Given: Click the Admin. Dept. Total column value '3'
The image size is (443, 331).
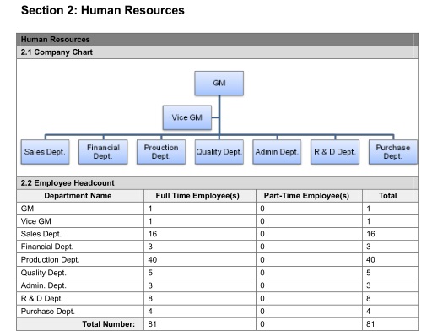Looking at the screenshot, I should tap(369, 285).
